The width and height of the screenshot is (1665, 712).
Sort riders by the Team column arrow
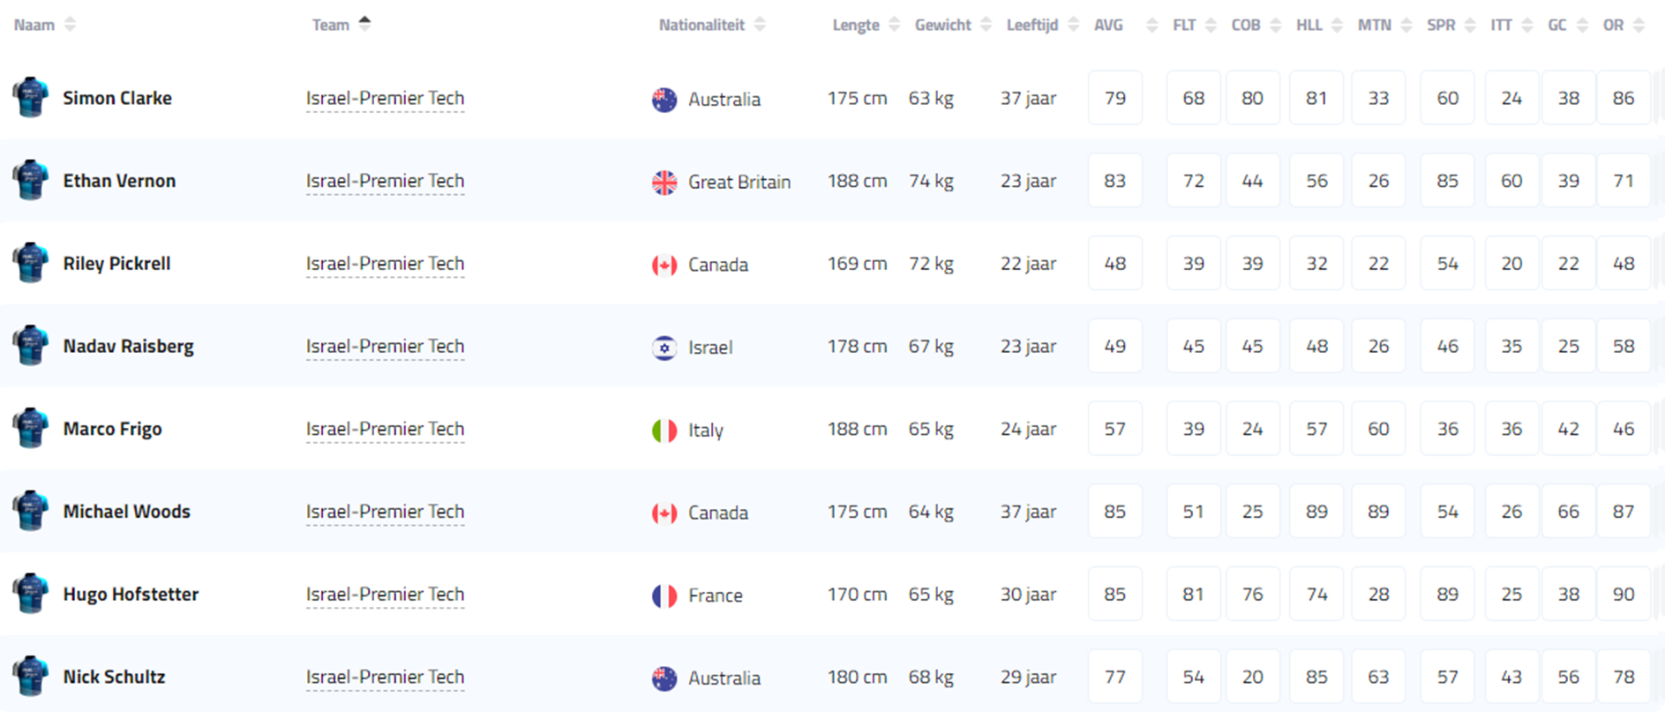tap(364, 24)
